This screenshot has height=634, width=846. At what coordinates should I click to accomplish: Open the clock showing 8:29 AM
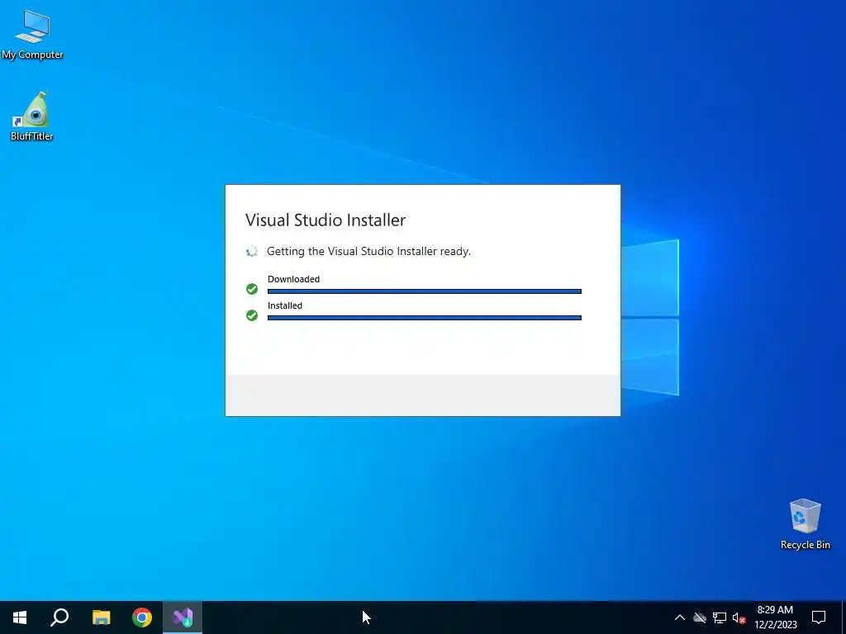coord(775,617)
